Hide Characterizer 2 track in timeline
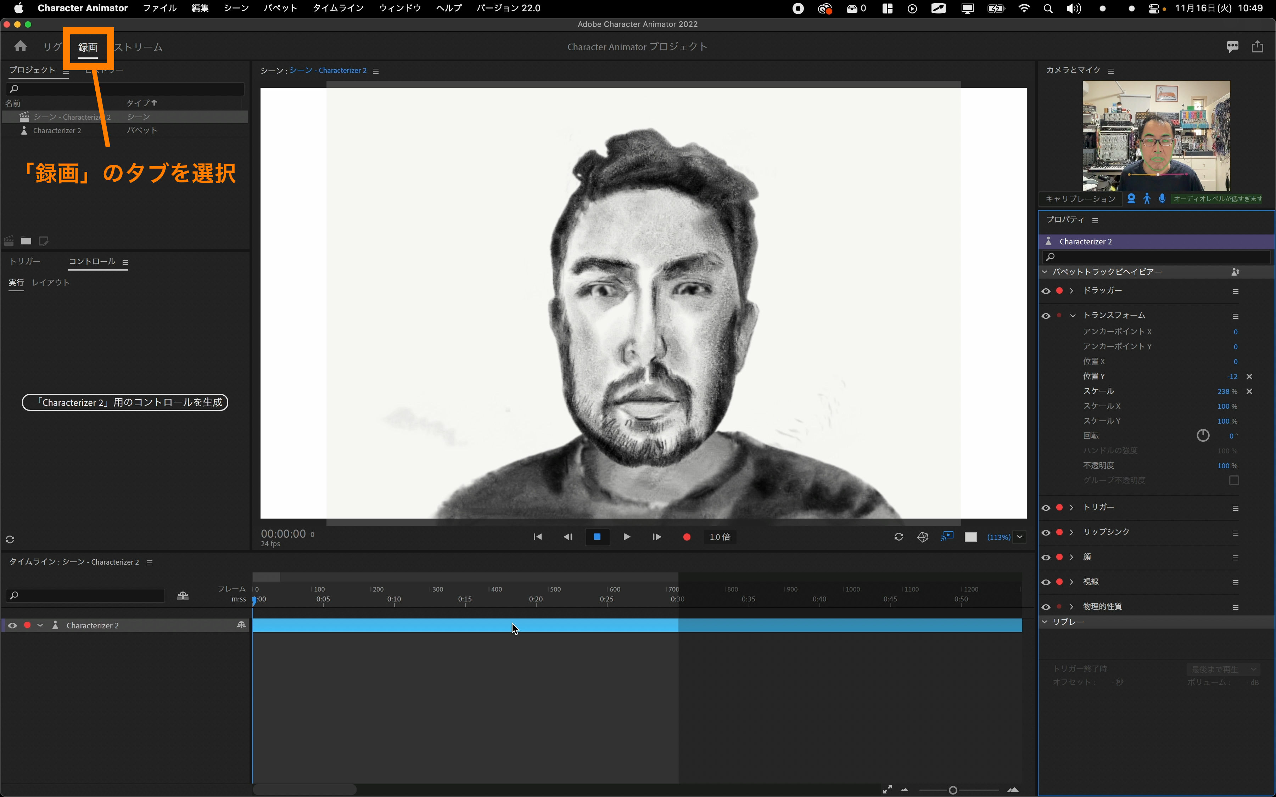 click(x=12, y=625)
